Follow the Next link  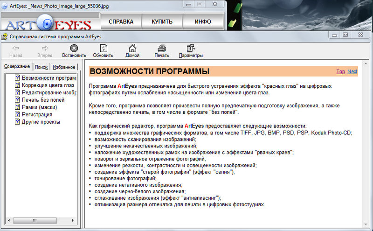tap(352, 71)
